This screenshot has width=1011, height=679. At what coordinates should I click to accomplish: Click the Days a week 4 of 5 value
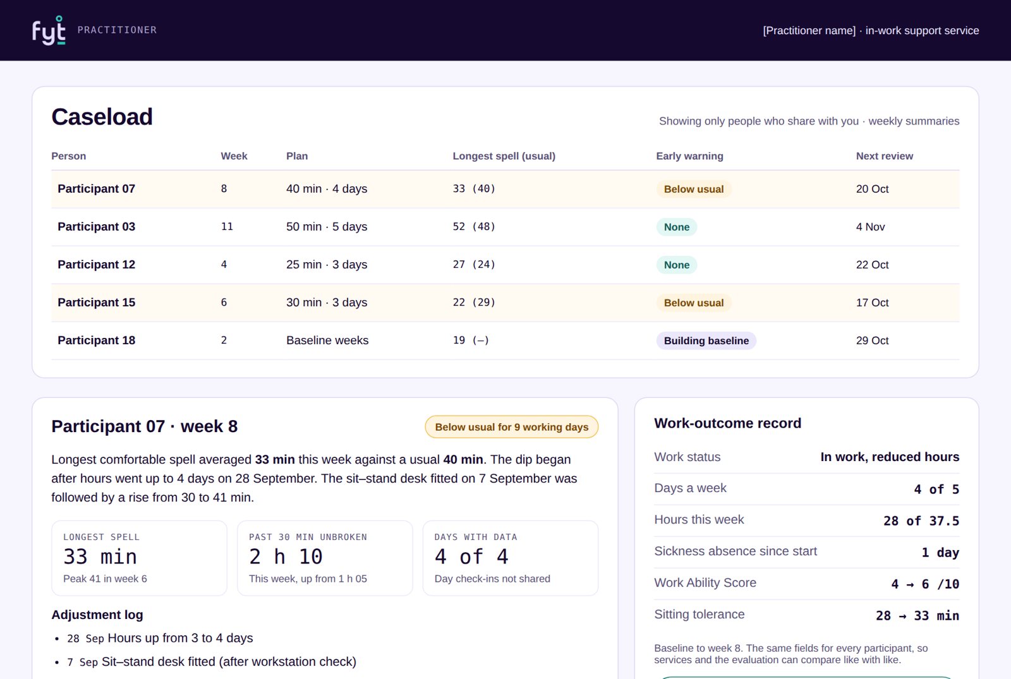tap(936, 489)
